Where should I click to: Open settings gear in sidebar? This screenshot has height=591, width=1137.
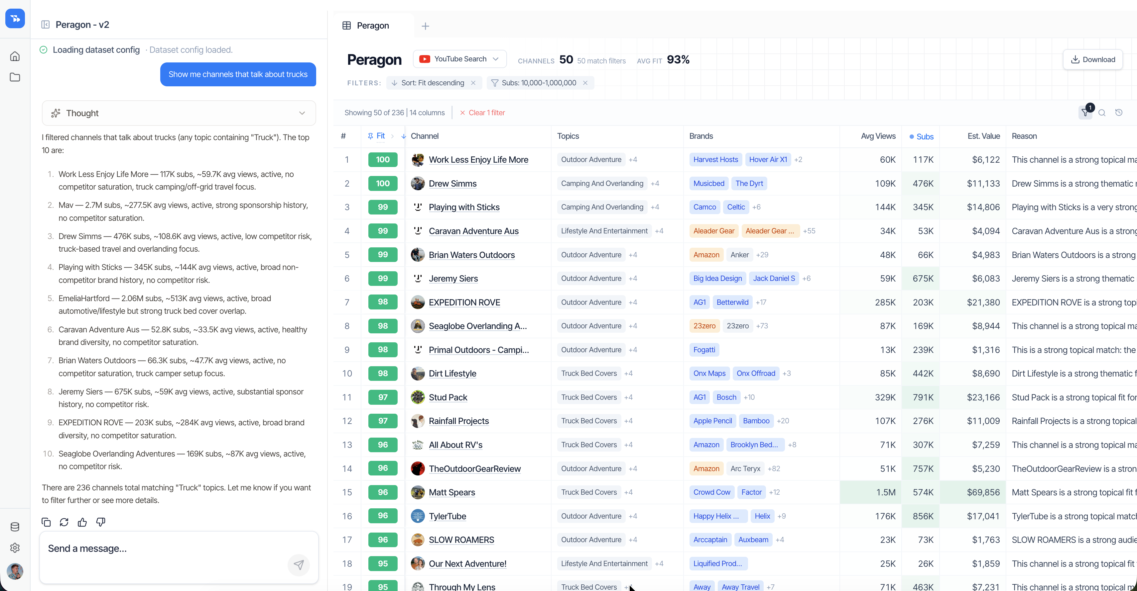[15, 548]
